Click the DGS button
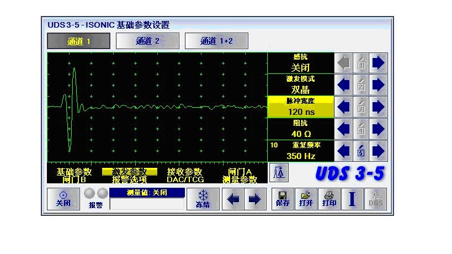452x254 pixels. click(375, 199)
